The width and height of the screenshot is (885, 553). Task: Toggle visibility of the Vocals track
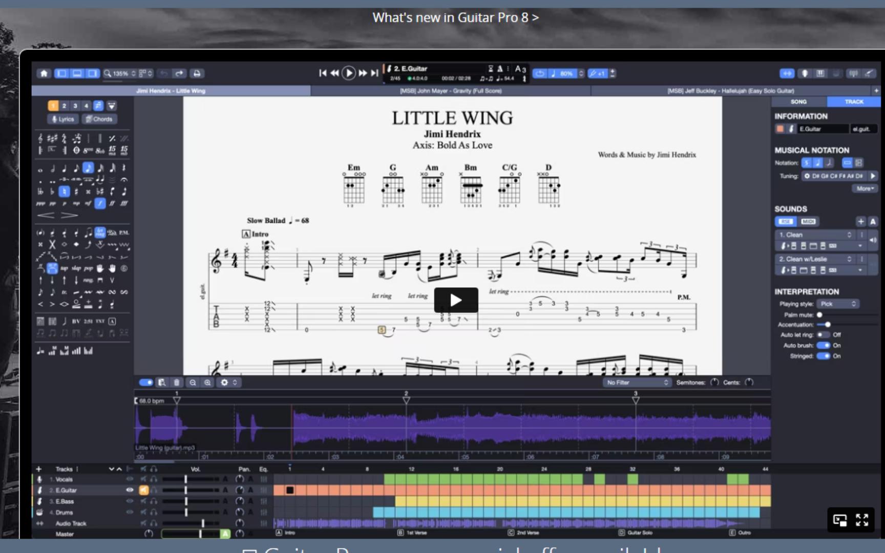click(x=130, y=479)
